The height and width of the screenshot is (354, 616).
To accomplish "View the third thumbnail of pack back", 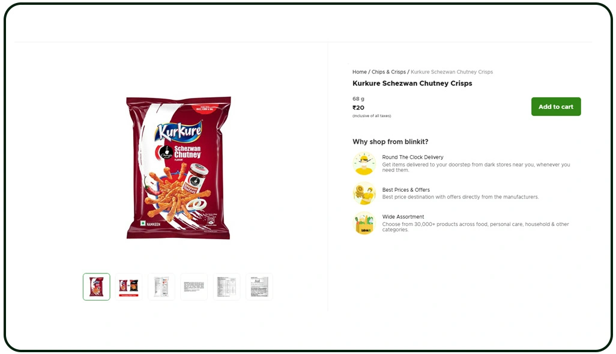I will point(162,287).
